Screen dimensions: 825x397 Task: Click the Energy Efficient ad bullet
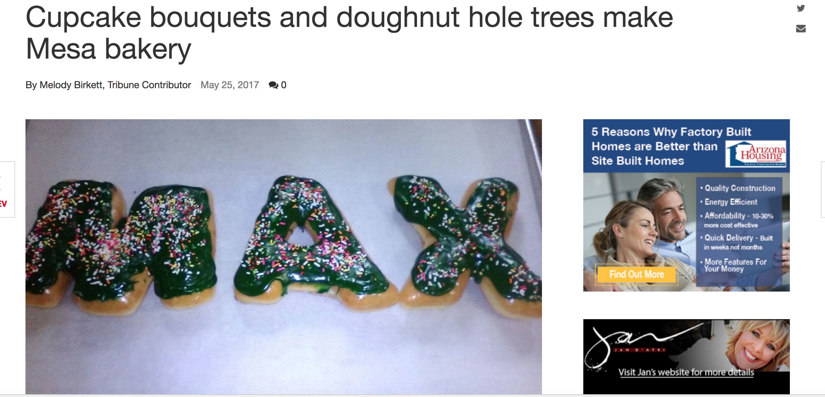[729, 202]
